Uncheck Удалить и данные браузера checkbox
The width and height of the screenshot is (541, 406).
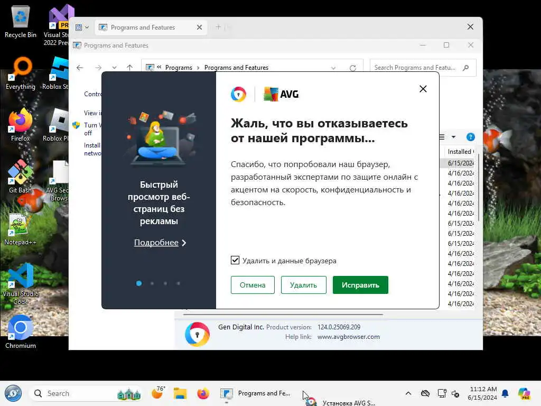point(235,260)
